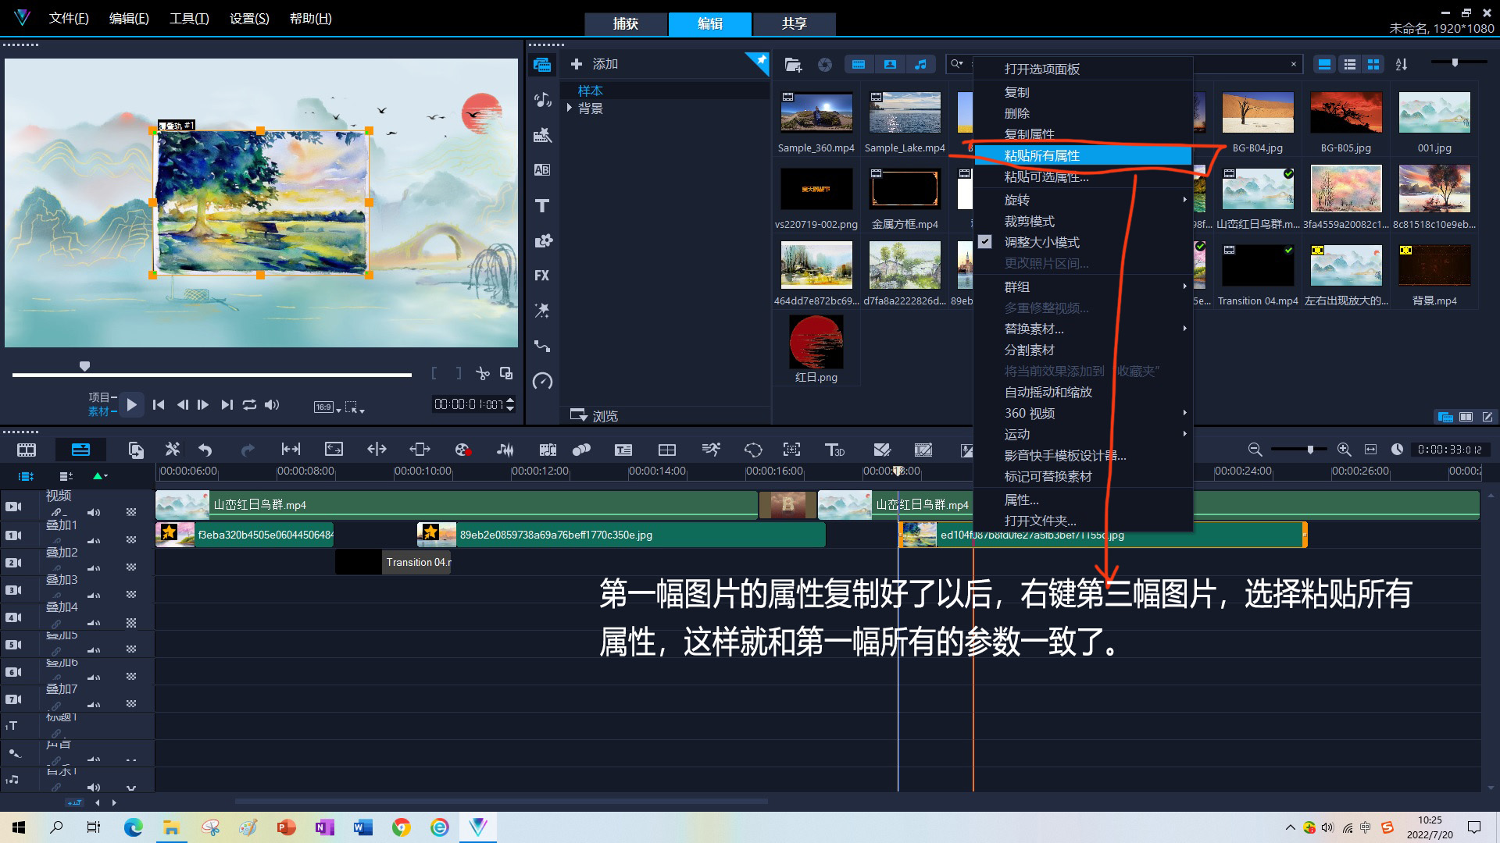Open the Media library panel icon

click(x=542, y=65)
